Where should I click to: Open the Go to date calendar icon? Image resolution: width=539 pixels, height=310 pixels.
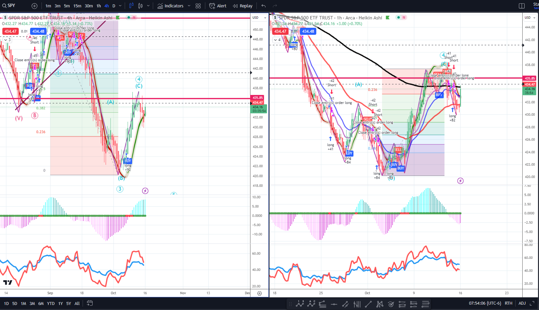90,303
